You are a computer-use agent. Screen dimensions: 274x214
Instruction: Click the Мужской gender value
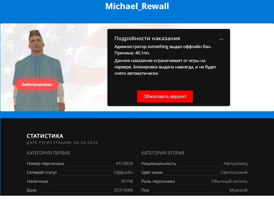(x=238, y=190)
